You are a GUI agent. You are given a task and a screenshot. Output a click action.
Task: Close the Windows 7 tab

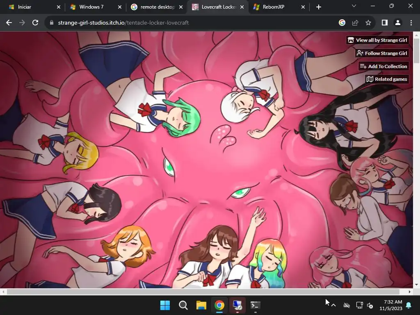click(120, 7)
